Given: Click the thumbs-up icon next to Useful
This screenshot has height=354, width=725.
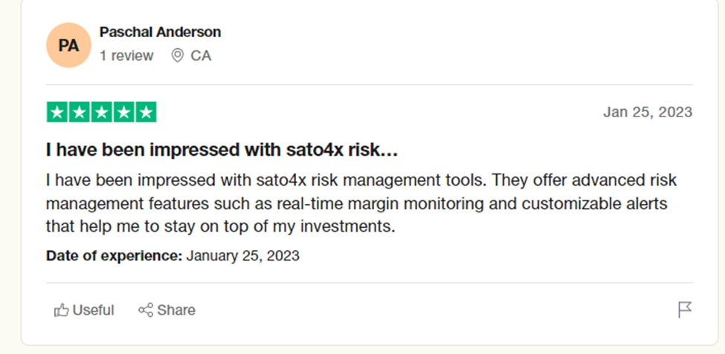Looking at the screenshot, I should [61, 310].
